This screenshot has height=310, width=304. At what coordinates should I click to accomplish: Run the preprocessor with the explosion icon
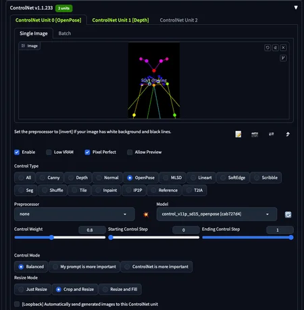pyautogui.click(x=146, y=214)
